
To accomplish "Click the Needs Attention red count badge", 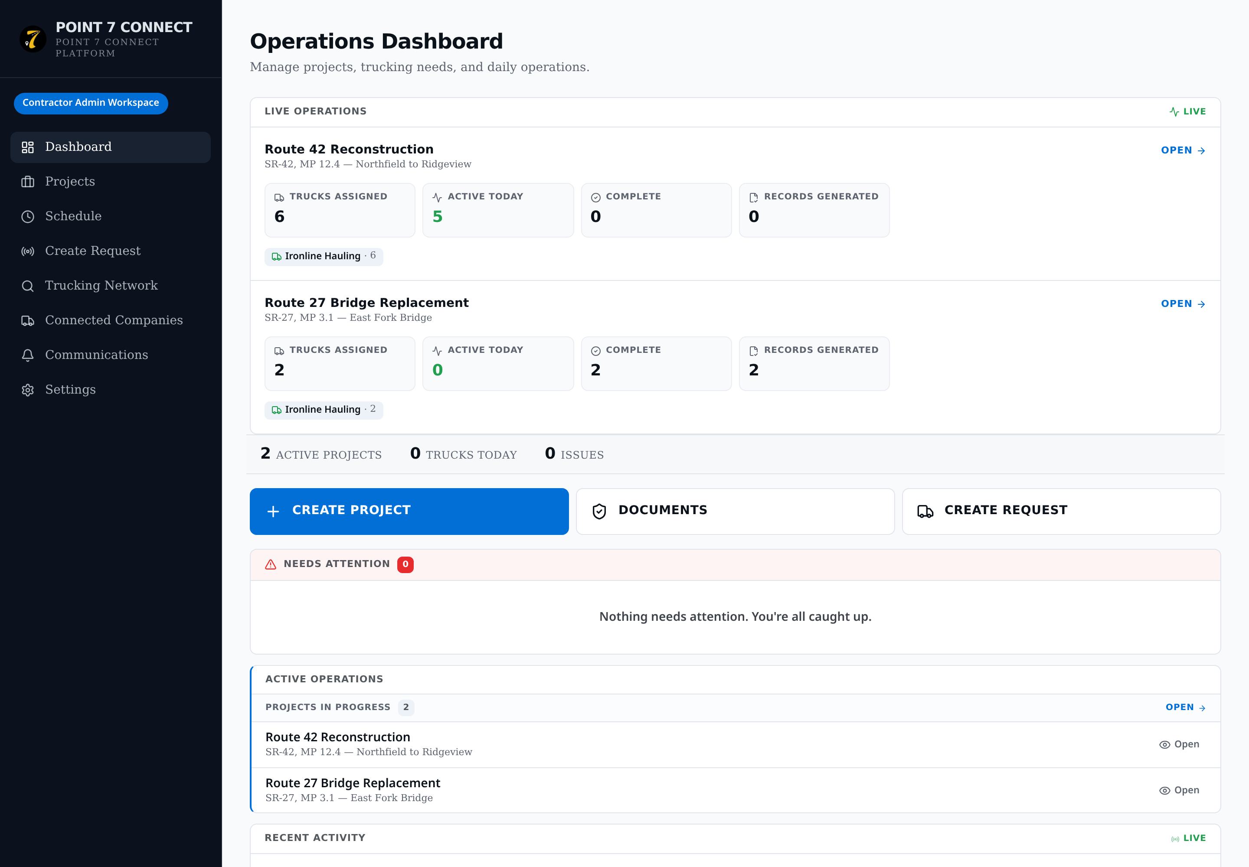I will coord(405,565).
